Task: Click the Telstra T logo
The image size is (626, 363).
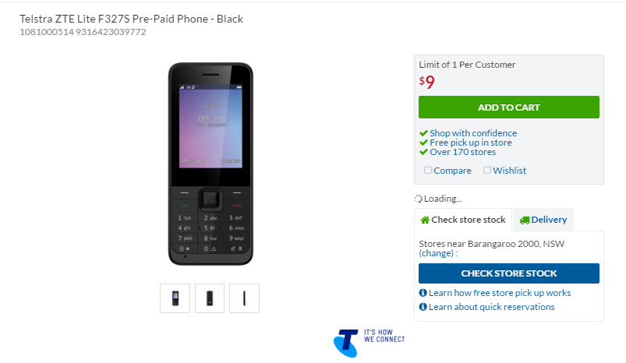Action: coord(346,343)
